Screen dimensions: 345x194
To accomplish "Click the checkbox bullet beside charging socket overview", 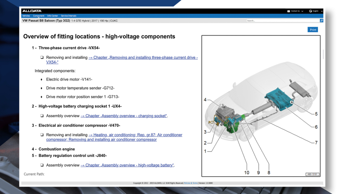I will (x=42, y=116).
